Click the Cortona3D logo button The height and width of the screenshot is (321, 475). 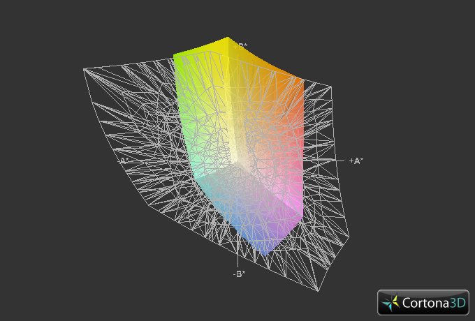click(423, 302)
